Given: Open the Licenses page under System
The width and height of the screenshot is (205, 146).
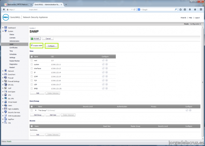Looking at the screenshot, I should tap(12, 38).
